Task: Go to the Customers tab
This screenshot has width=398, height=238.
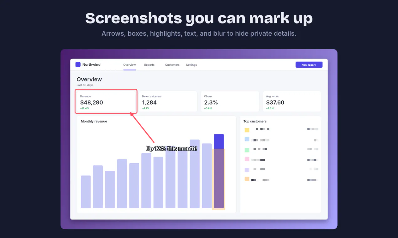Action: pyautogui.click(x=172, y=65)
